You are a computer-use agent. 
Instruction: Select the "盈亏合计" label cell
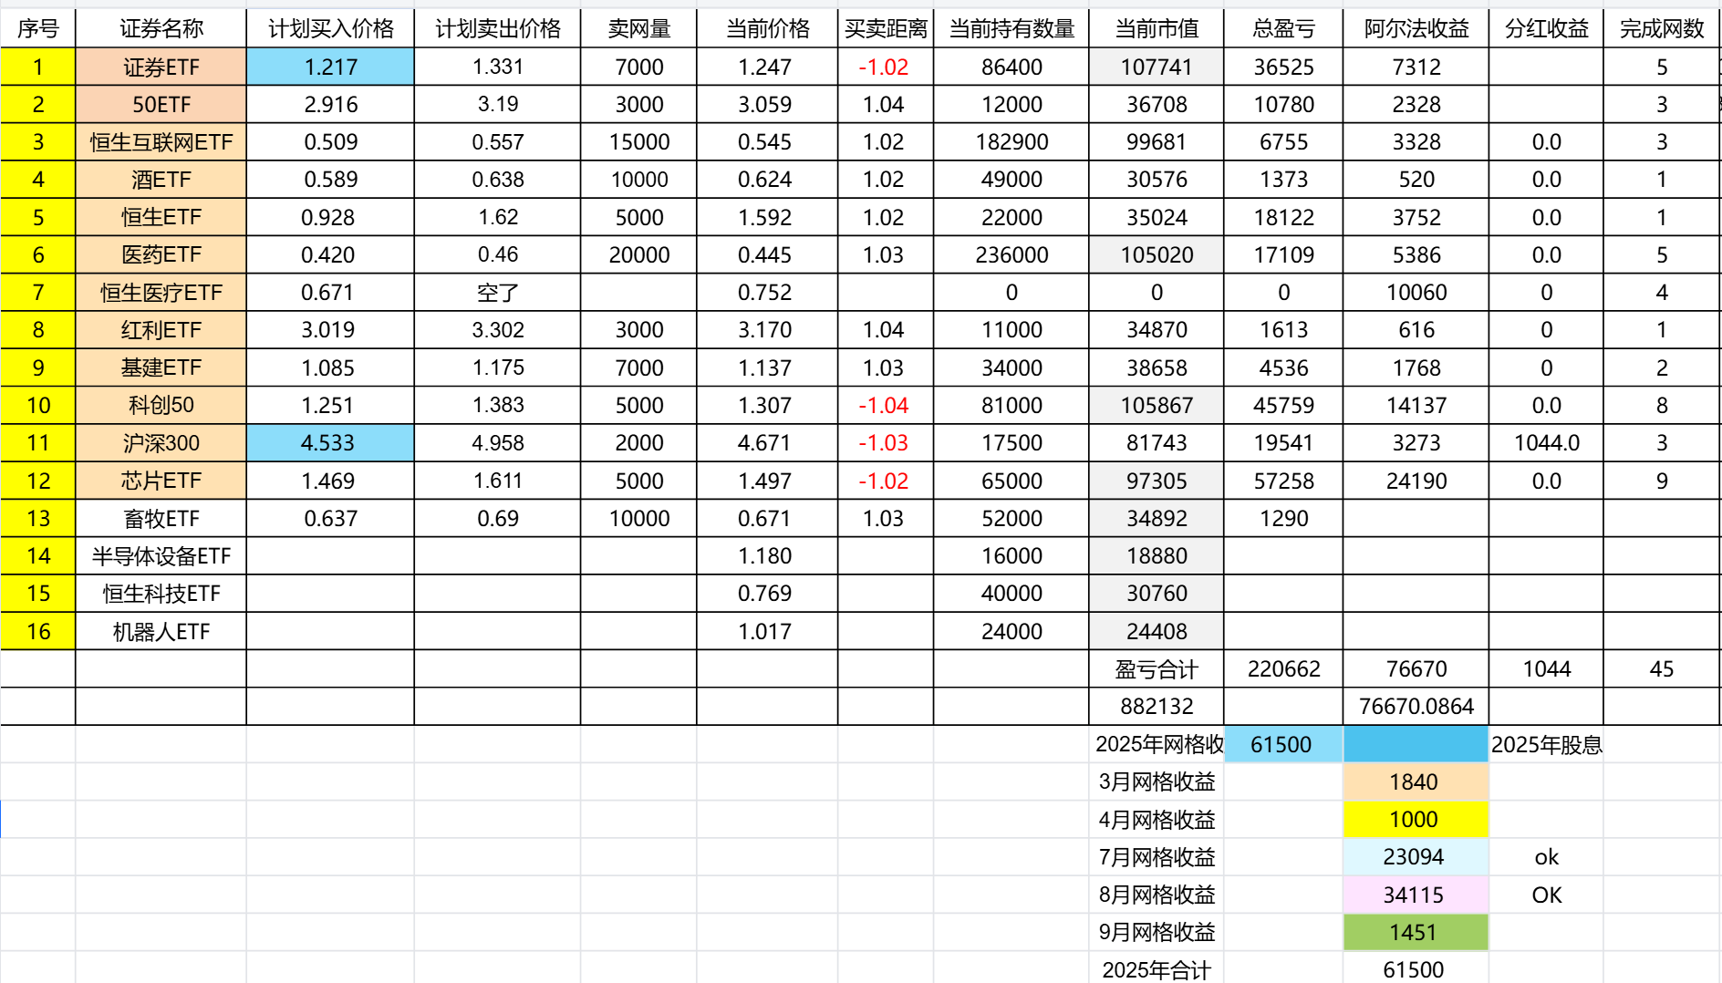tap(1157, 669)
